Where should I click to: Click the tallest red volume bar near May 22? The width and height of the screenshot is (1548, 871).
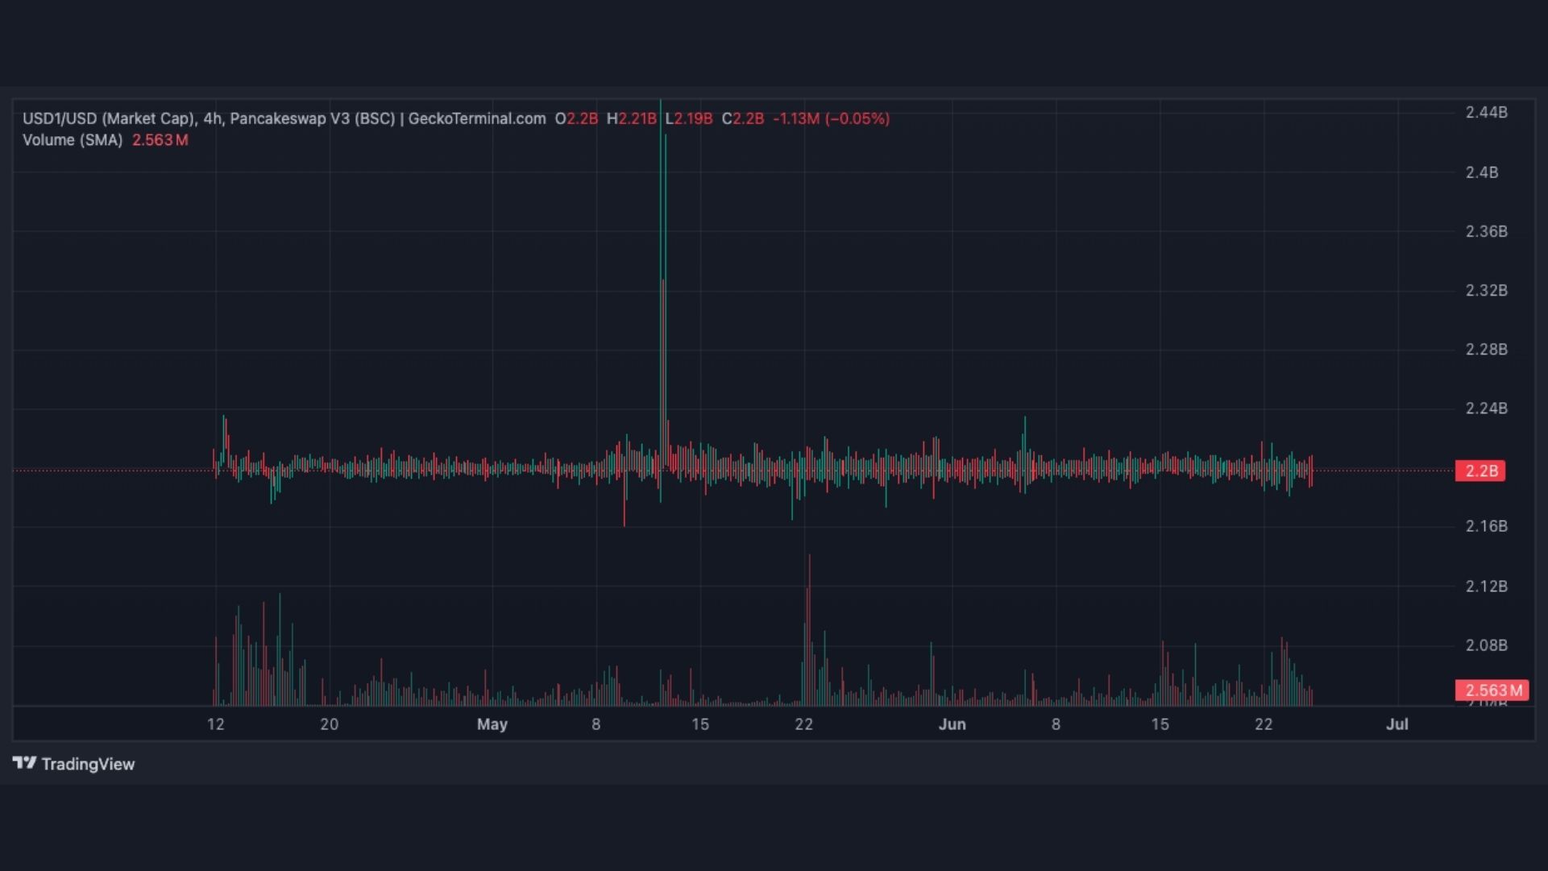coord(809,630)
